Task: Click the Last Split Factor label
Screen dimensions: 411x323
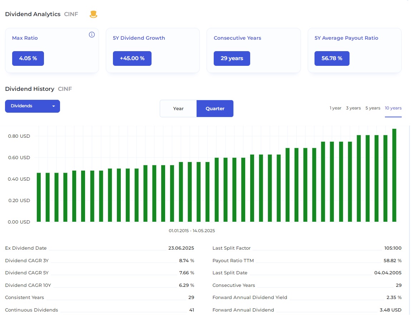Action: (232, 248)
